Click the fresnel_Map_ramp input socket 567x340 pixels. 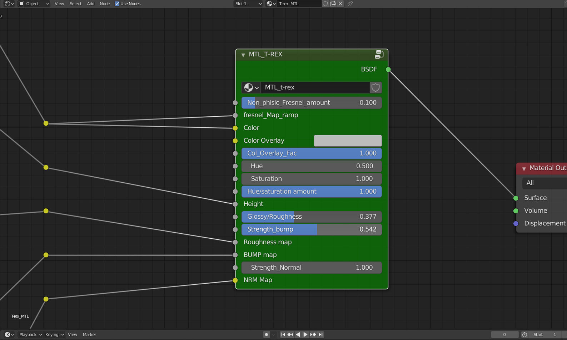click(235, 115)
